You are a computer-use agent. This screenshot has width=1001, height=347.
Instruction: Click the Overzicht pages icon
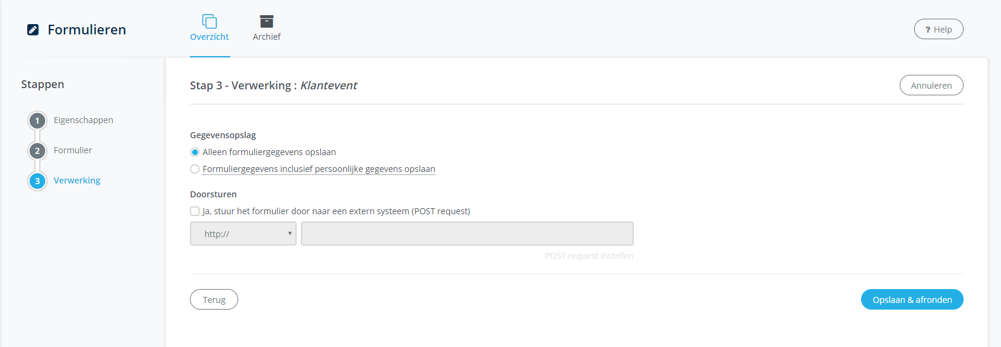click(x=209, y=22)
